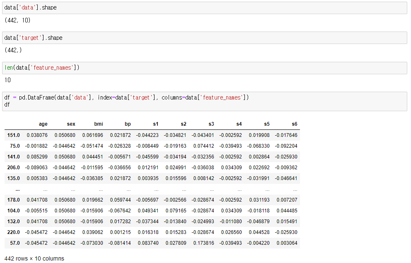Click s1 value 0.012191
411x263 pixels.
coord(148,168)
